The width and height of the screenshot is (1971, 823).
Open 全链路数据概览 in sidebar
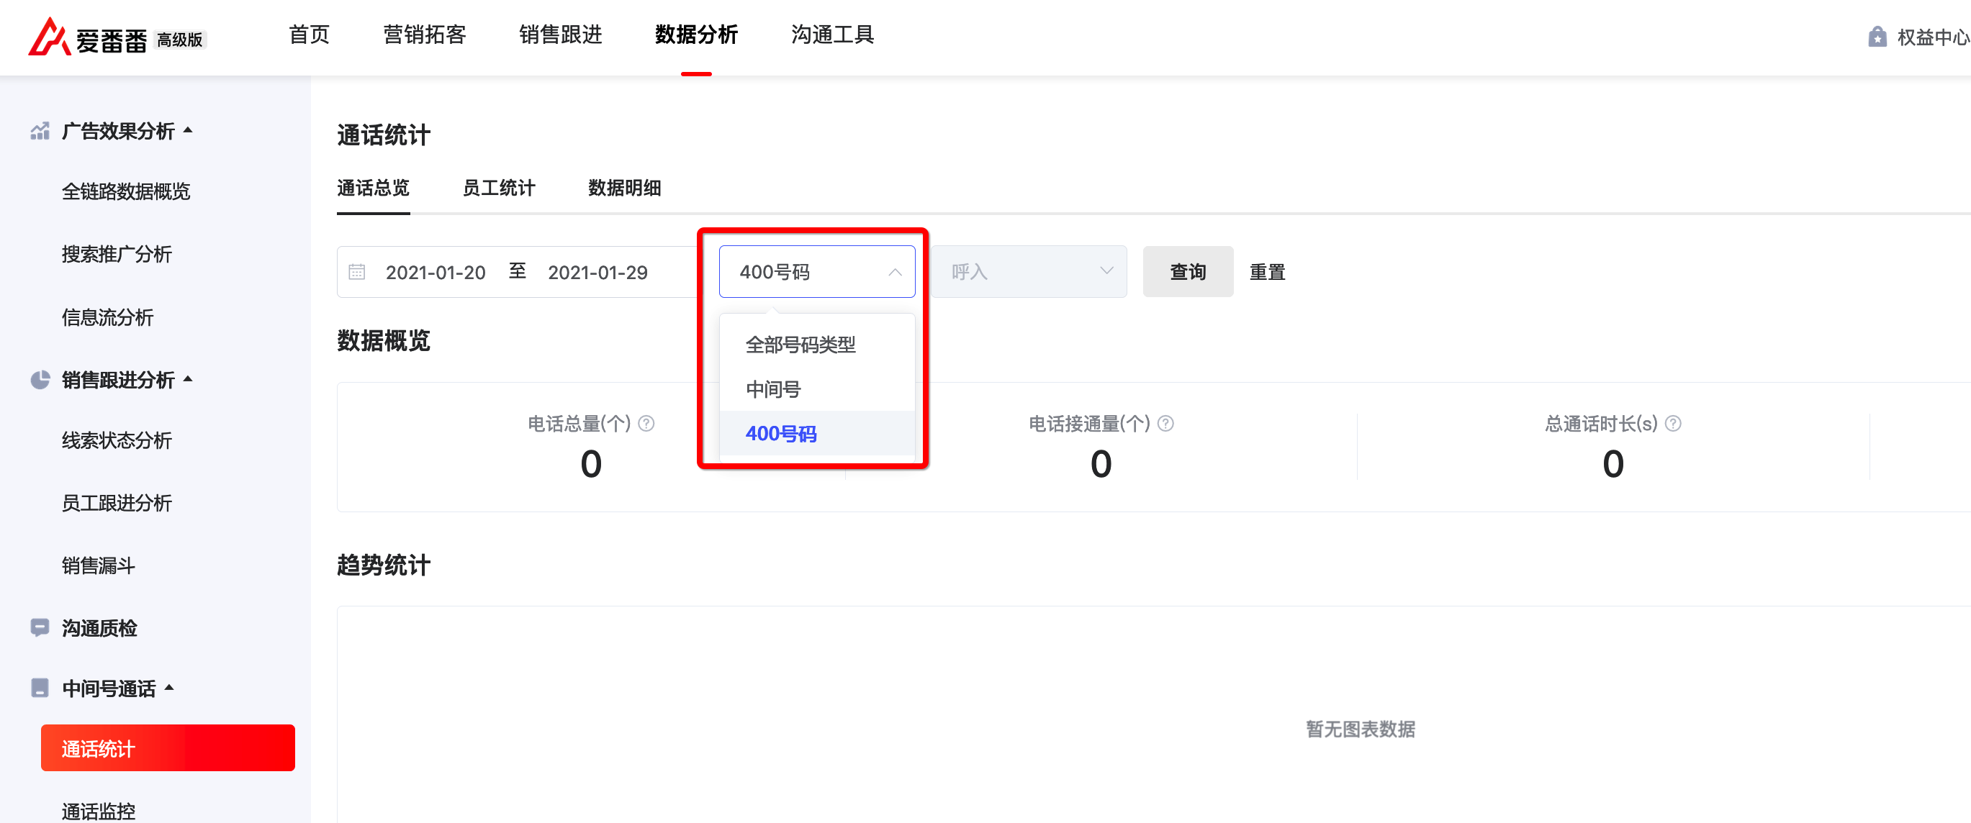coord(125,191)
